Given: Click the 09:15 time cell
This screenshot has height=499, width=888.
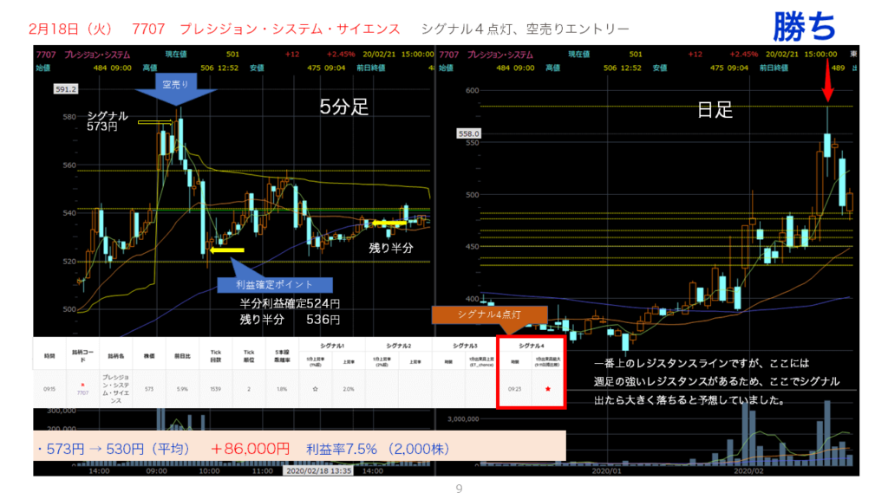Looking at the screenshot, I should click(49, 389).
